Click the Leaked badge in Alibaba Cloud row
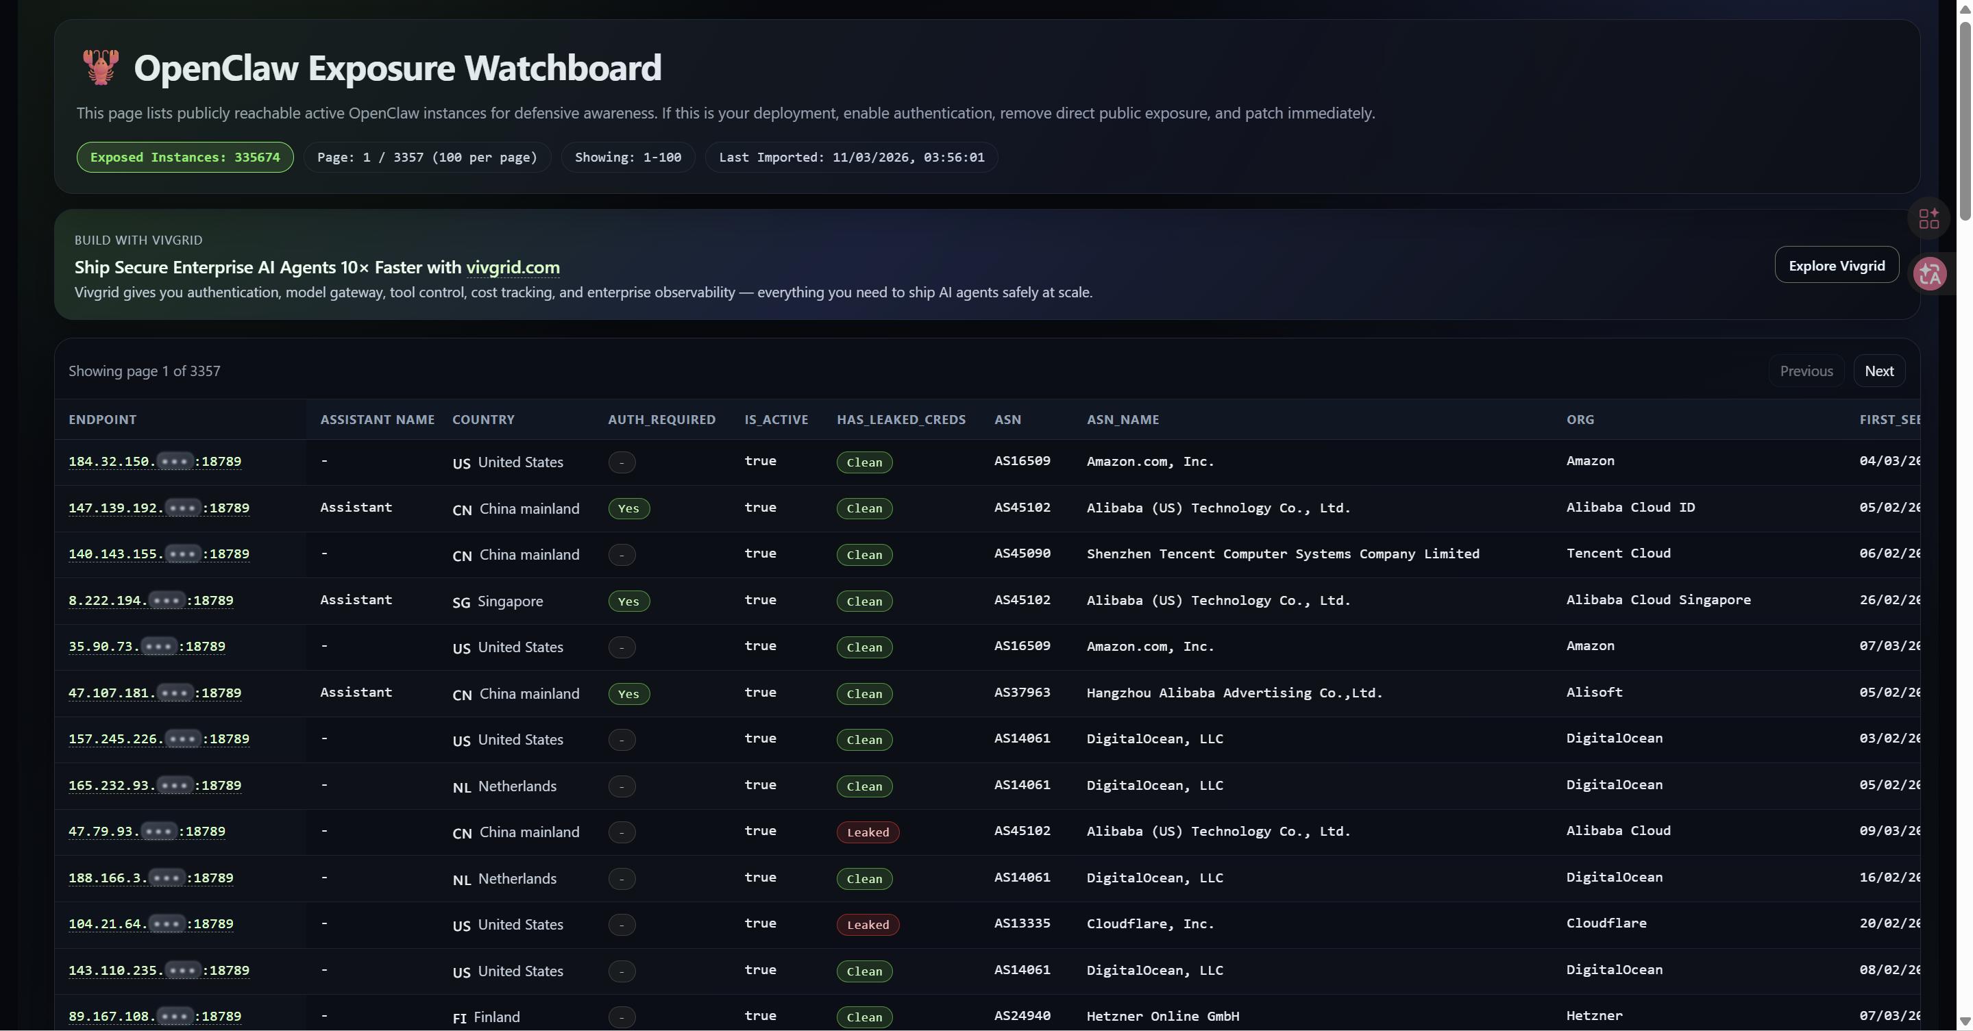This screenshot has width=1973, height=1031. point(867,832)
